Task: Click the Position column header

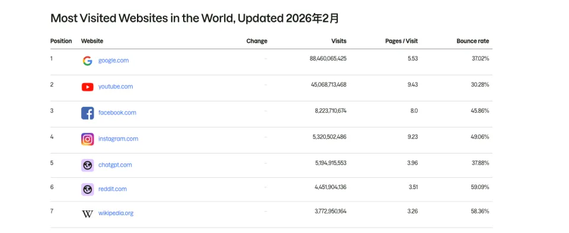Action: [x=61, y=41]
